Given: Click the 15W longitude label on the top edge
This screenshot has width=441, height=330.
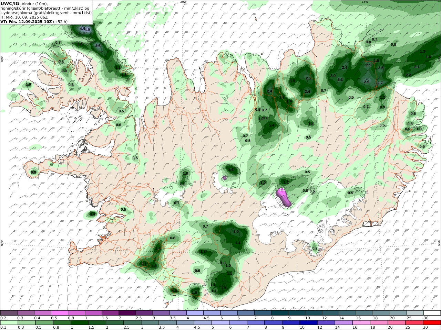Looking at the screenshot, I should [365, 2].
